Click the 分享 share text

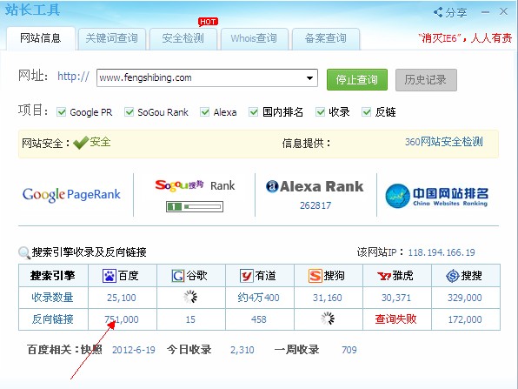pyautogui.click(x=456, y=13)
